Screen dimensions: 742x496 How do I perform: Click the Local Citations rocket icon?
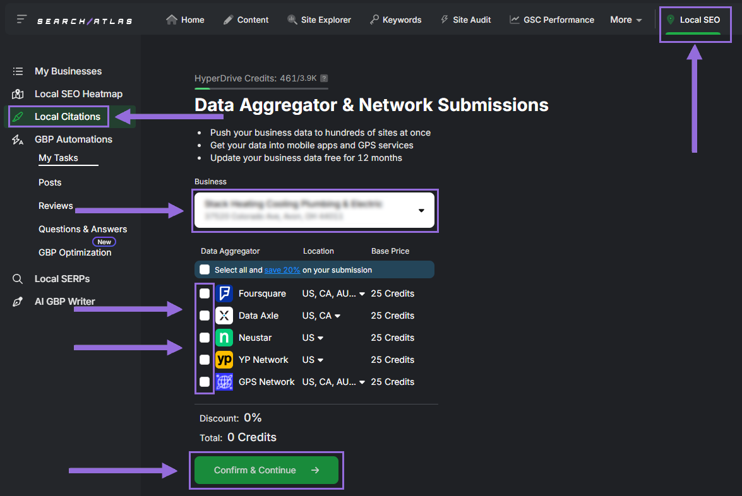[x=17, y=117]
